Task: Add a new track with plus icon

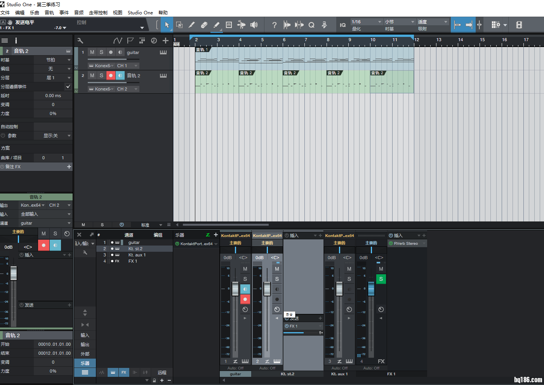Action: pyautogui.click(x=165, y=40)
